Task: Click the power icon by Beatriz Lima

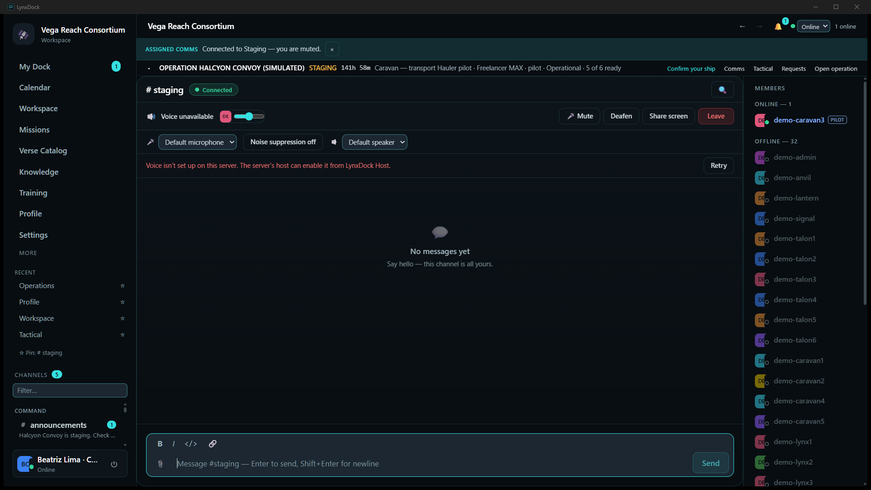Action: (x=114, y=464)
